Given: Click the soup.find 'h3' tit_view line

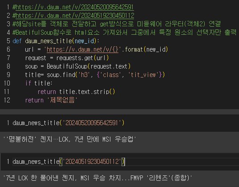Looking at the screenshot, I should click(95, 75).
